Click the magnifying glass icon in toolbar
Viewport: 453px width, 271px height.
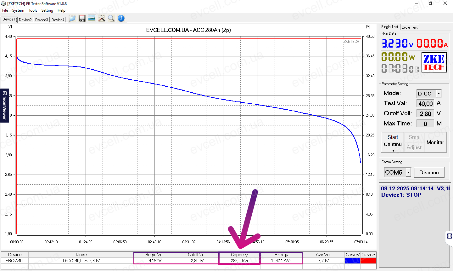tap(111, 19)
